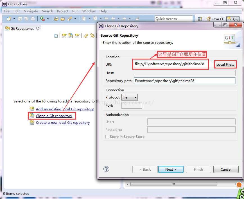Click 'Create a new local Git repository' link

[x=63, y=123]
